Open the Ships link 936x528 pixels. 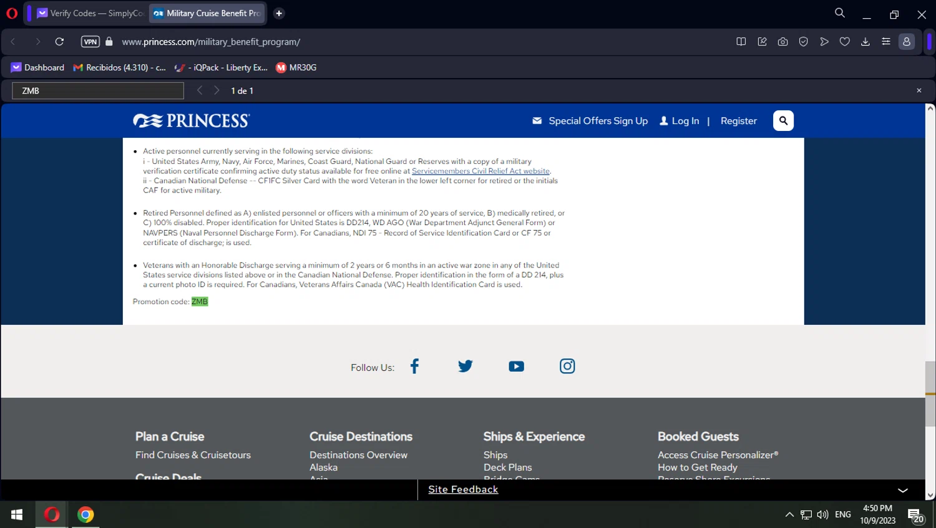495,455
